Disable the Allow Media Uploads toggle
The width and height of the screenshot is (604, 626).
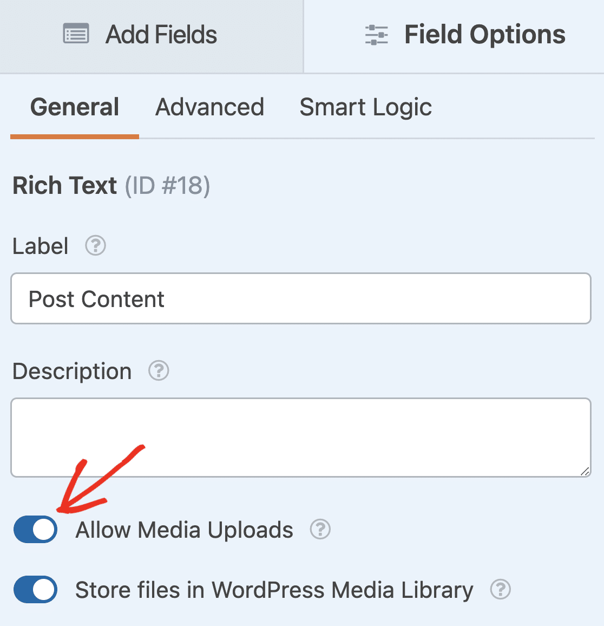36,530
